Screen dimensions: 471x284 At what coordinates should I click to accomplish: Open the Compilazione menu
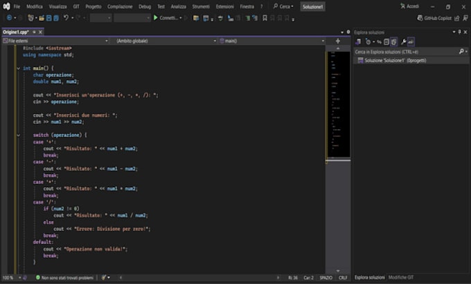120,6
